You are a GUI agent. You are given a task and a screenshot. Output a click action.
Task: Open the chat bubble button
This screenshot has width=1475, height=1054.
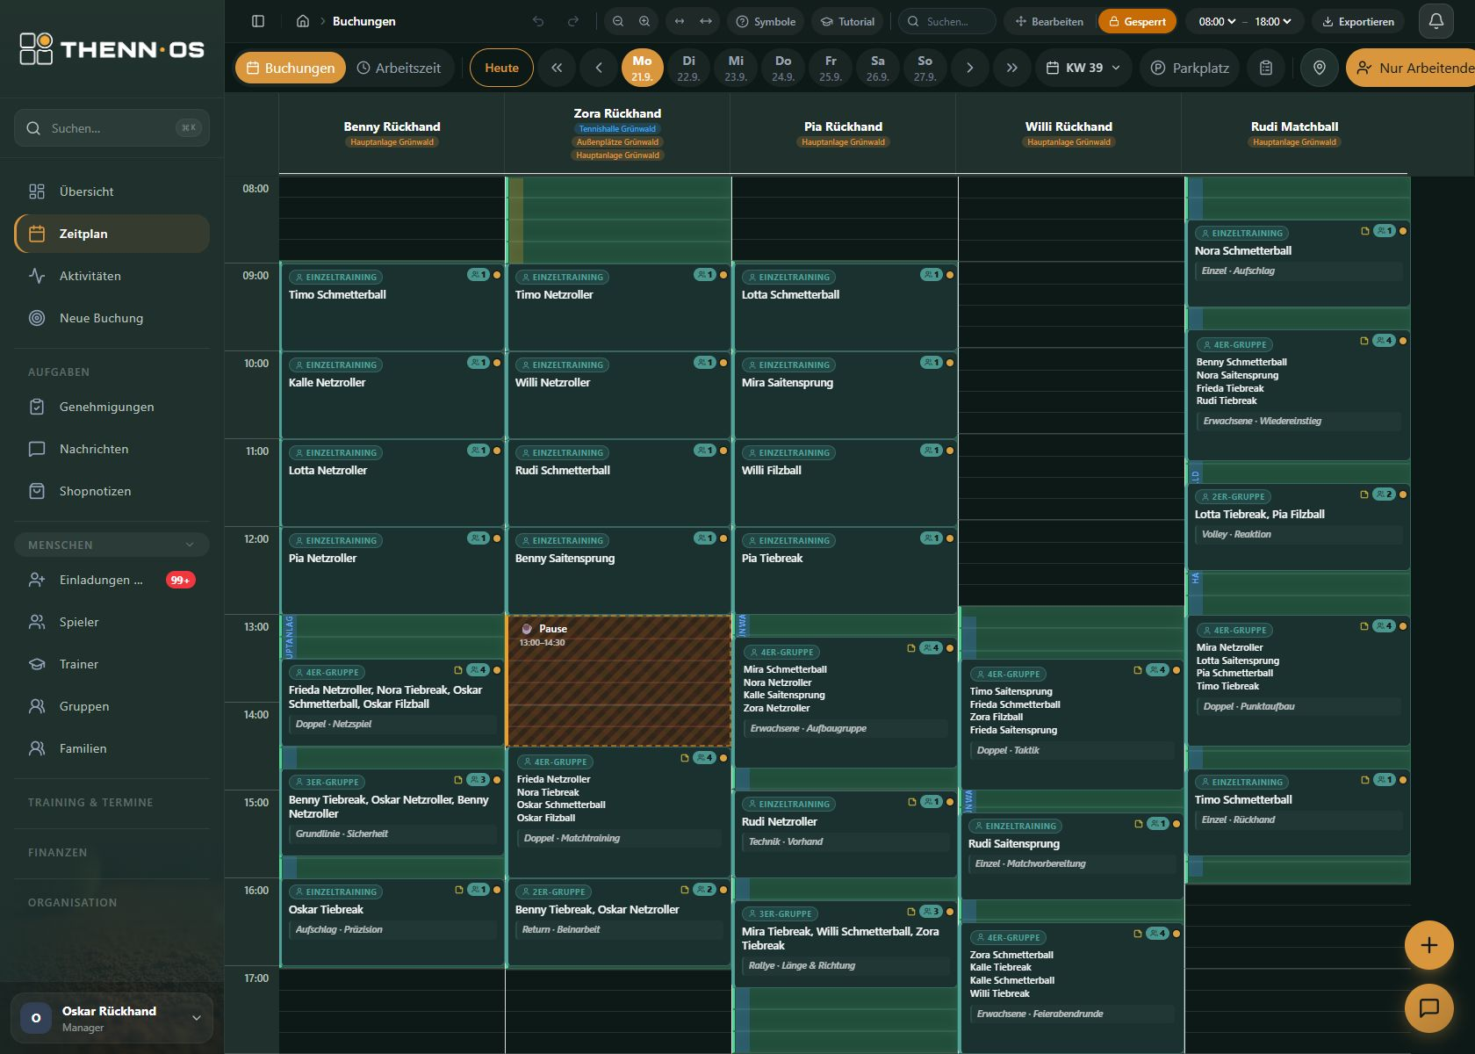(x=1429, y=1007)
